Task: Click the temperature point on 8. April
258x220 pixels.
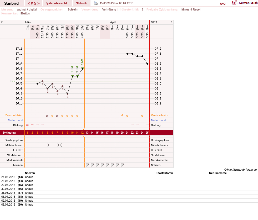Action: (148, 64)
